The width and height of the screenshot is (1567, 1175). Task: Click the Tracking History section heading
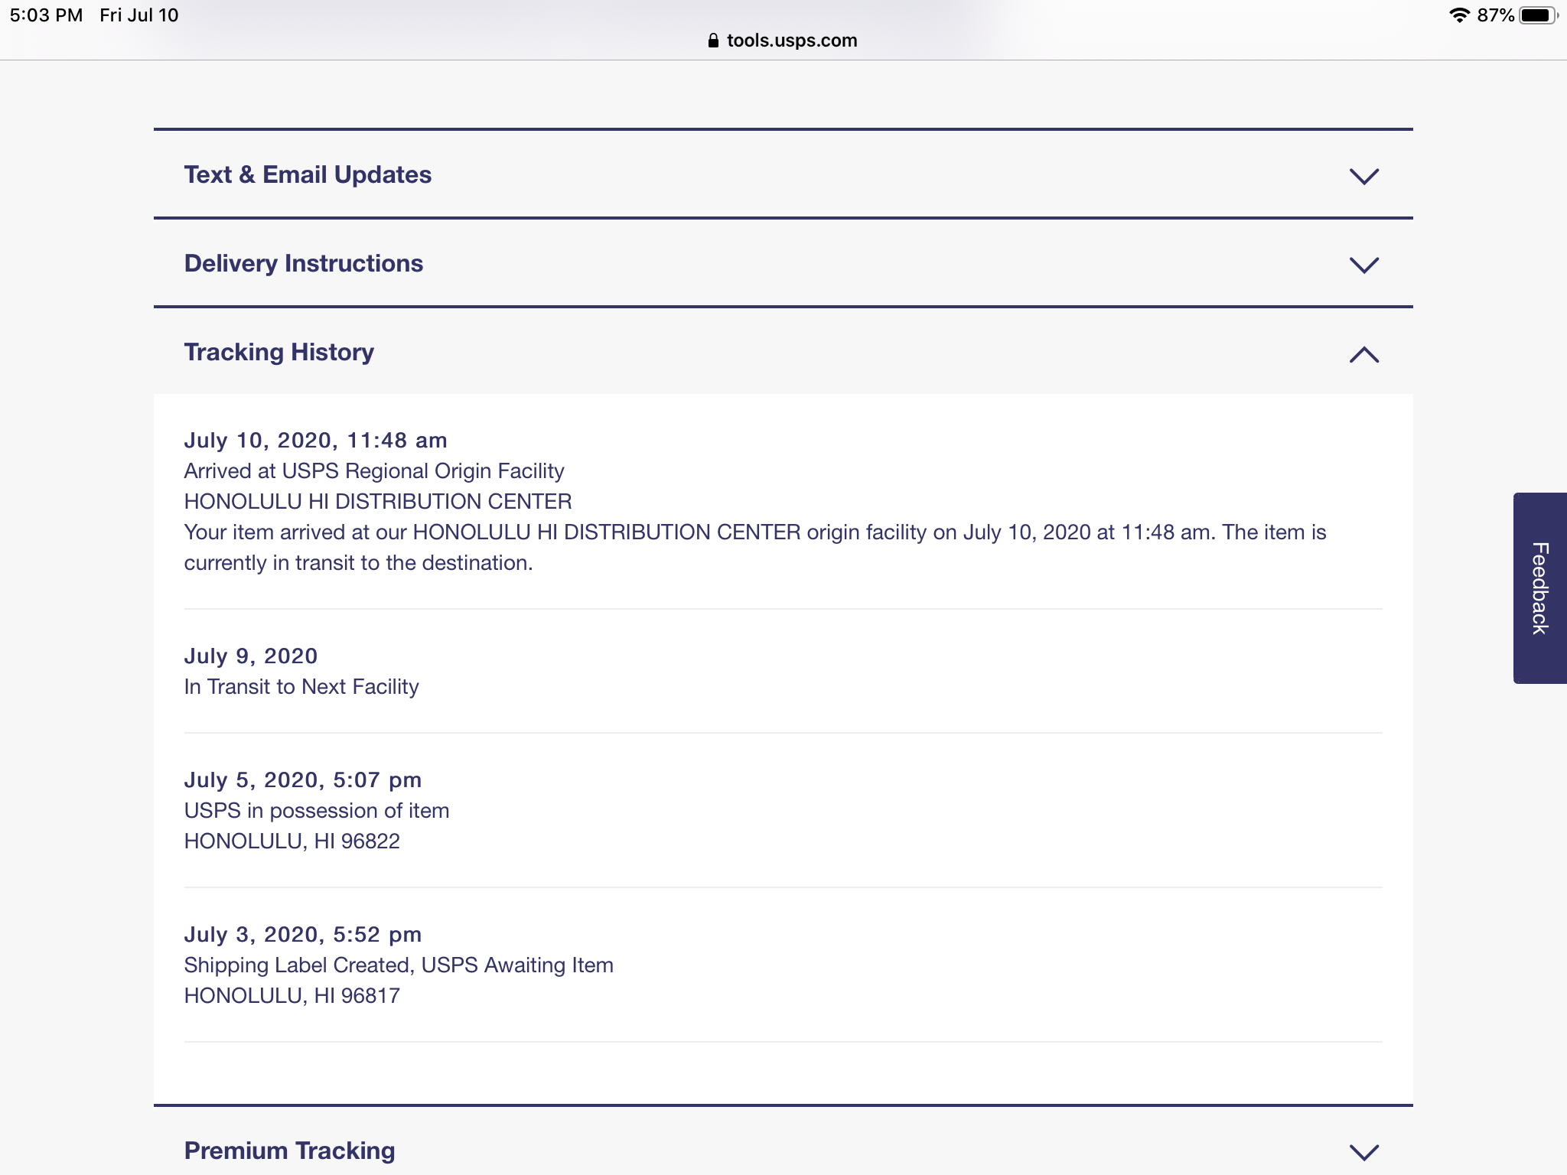pyautogui.click(x=279, y=353)
